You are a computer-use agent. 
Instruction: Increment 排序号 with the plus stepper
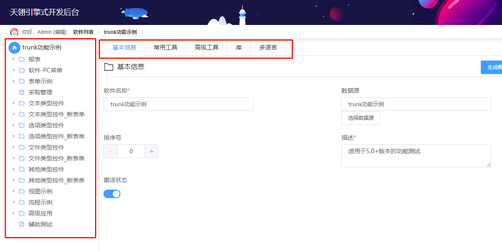point(151,151)
